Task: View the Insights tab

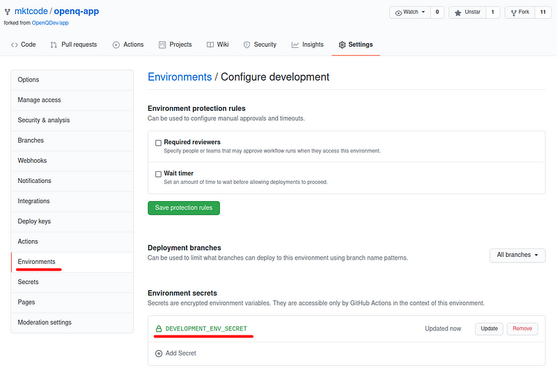Action: point(308,45)
